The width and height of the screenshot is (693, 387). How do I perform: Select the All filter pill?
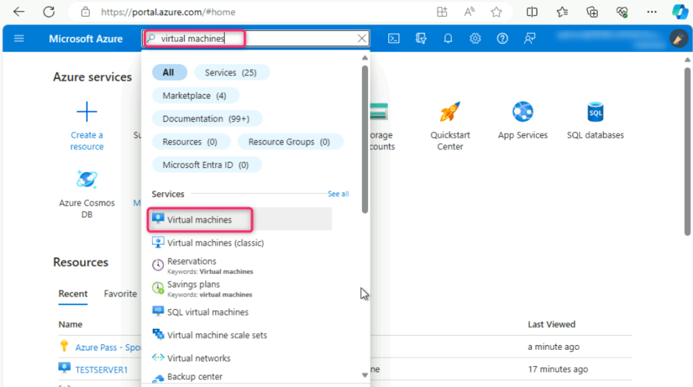coord(169,72)
